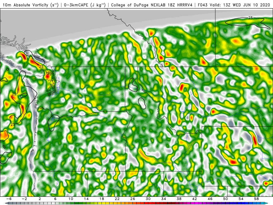273x205 pixels.
Task: Click the '30' colorbar tick label
Action: (x=148, y=199)
